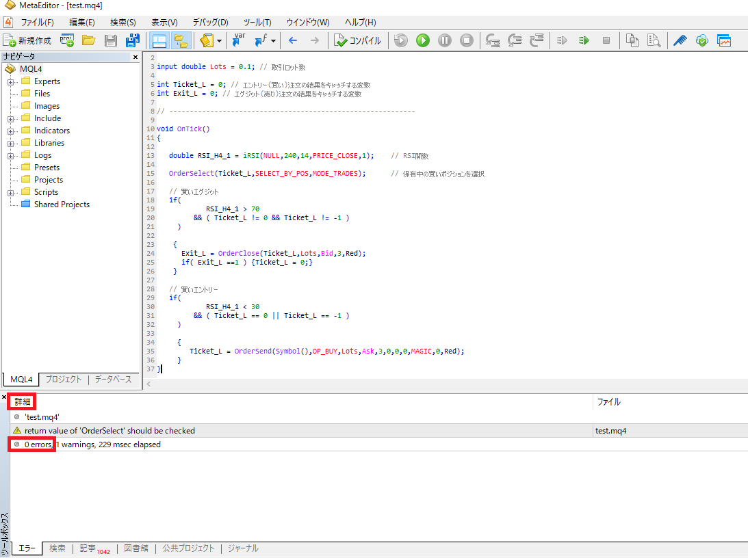
Task: Expand the Indicators folder tree node
Action: (11, 131)
